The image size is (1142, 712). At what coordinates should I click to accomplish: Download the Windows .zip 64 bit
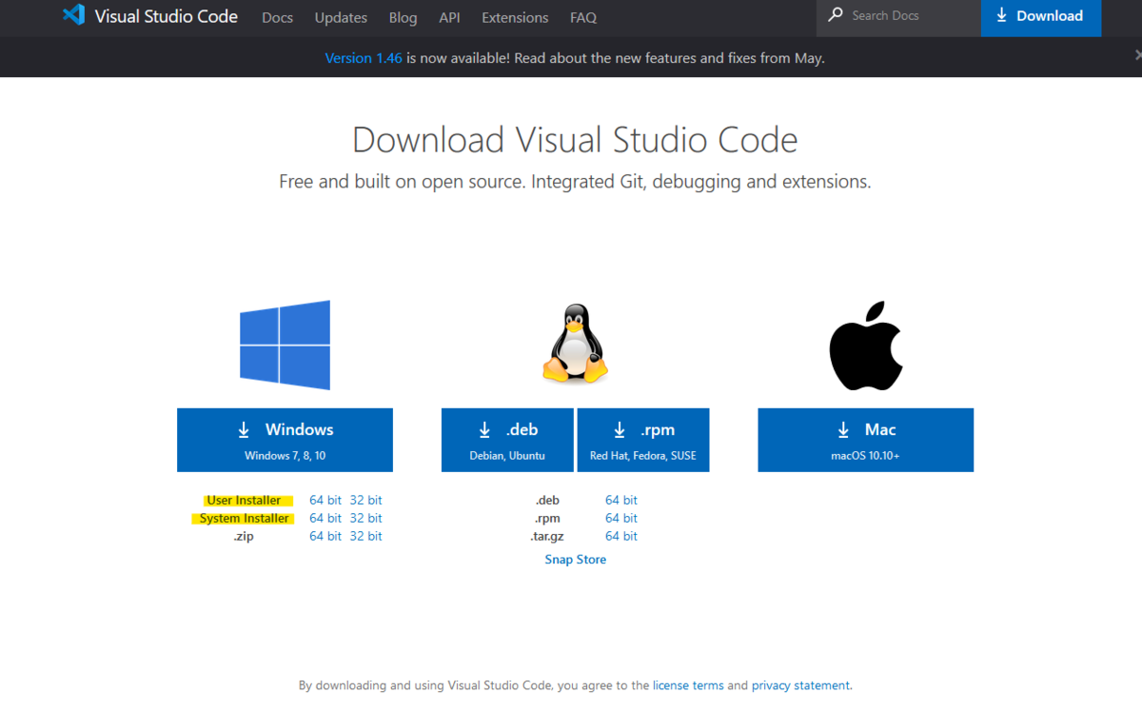(325, 536)
